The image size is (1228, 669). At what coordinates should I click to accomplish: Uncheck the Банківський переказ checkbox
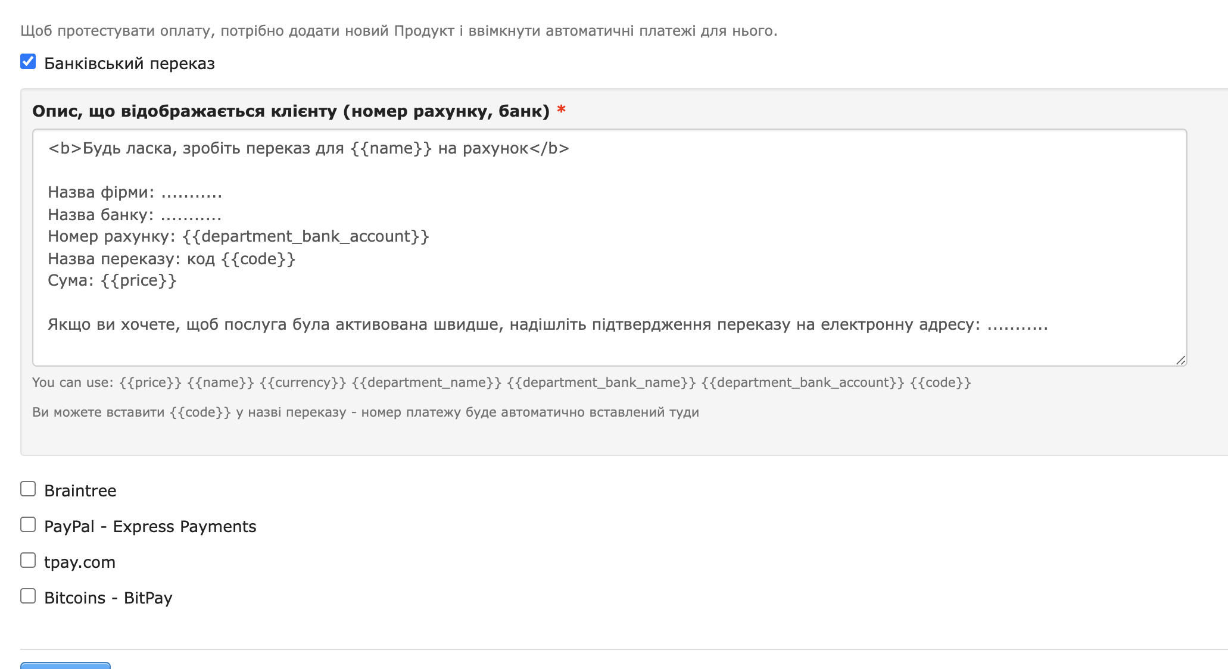coord(27,61)
